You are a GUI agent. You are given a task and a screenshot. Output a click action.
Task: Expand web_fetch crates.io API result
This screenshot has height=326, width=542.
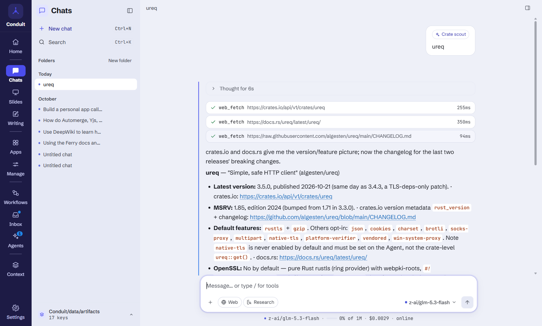click(x=340, y=108)
